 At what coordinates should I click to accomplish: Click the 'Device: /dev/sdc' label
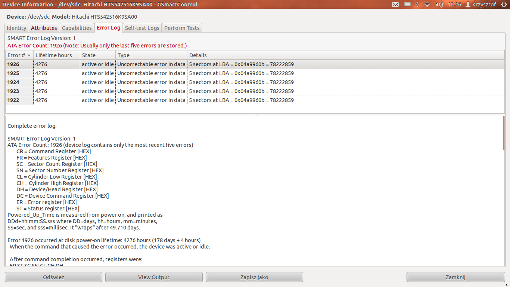(x=28, y=17)
